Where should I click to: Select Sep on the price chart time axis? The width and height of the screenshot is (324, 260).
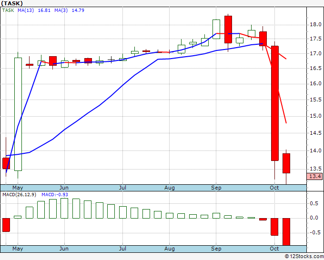tap(216, 188)
